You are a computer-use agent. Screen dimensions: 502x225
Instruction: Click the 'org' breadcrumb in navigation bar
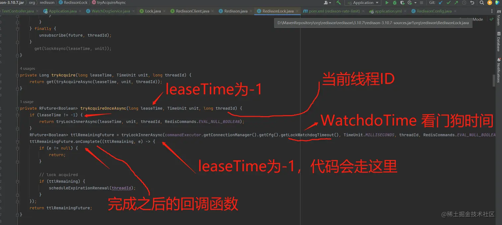pos(32,3)
